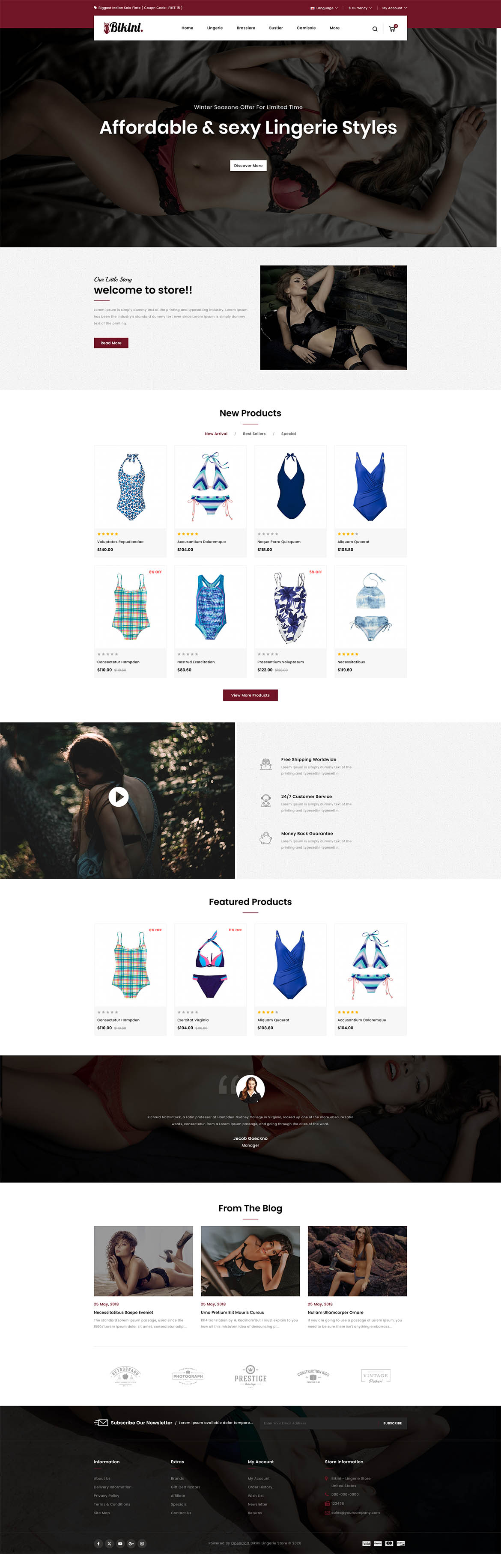Open the Lingerie menu item
Viewport: 501px width, 1554px height.
tap(215, 28)
